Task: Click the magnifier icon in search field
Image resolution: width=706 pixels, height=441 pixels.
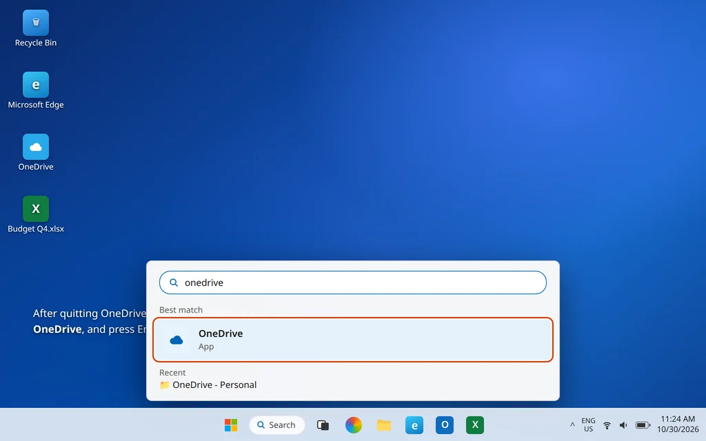Action: (x=173, y=283)
